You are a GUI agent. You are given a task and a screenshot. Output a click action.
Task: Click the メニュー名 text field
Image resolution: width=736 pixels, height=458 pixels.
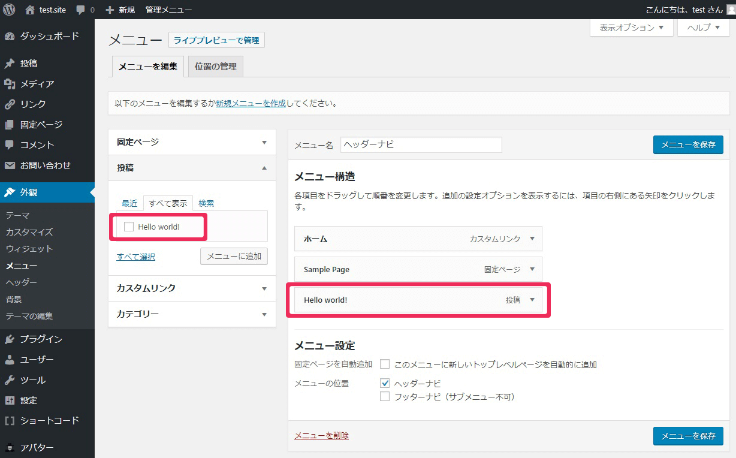[421, 144]
